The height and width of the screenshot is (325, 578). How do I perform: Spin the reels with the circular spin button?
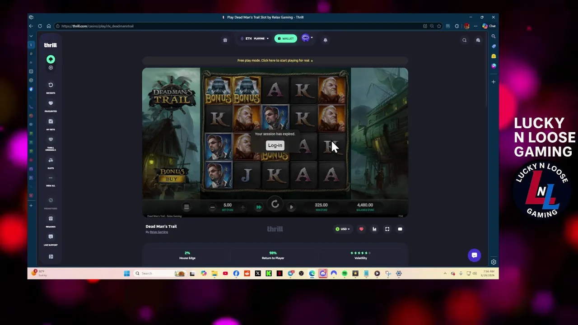point(275,204)
